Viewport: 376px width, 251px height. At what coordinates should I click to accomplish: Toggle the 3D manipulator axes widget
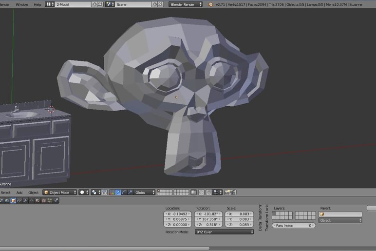coord(112,192)
